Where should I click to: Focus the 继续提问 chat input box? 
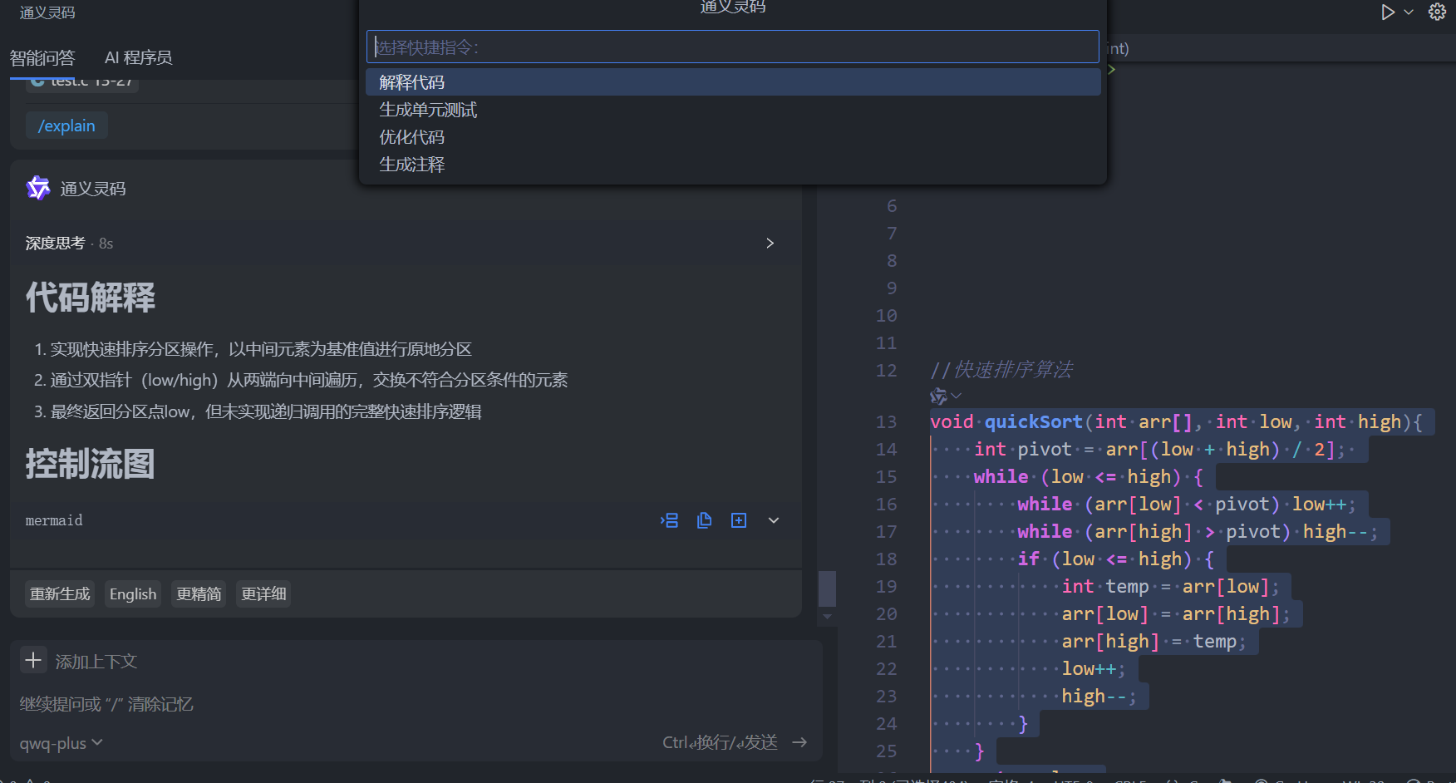[416, 704]
